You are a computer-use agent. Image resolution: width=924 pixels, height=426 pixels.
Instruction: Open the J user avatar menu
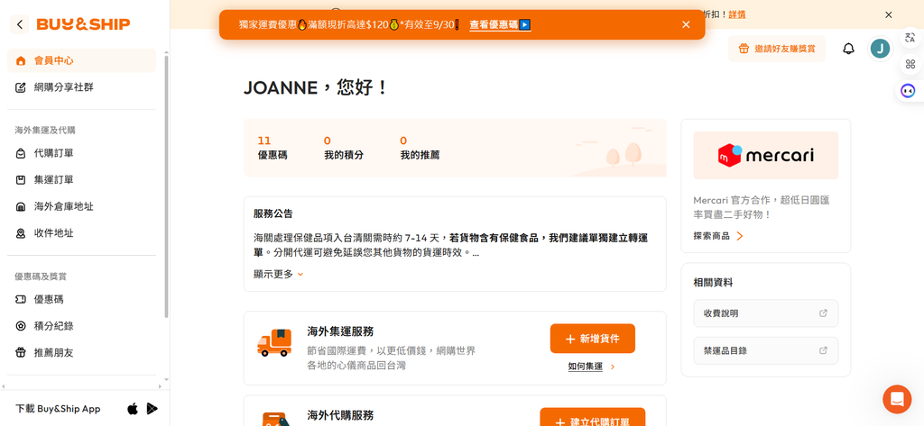pos(881,49)
